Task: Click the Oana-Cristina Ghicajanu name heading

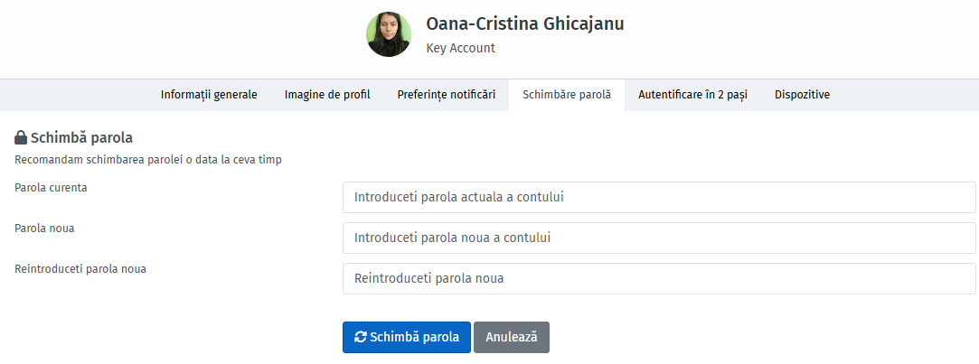Action: [x=525, y=23]
